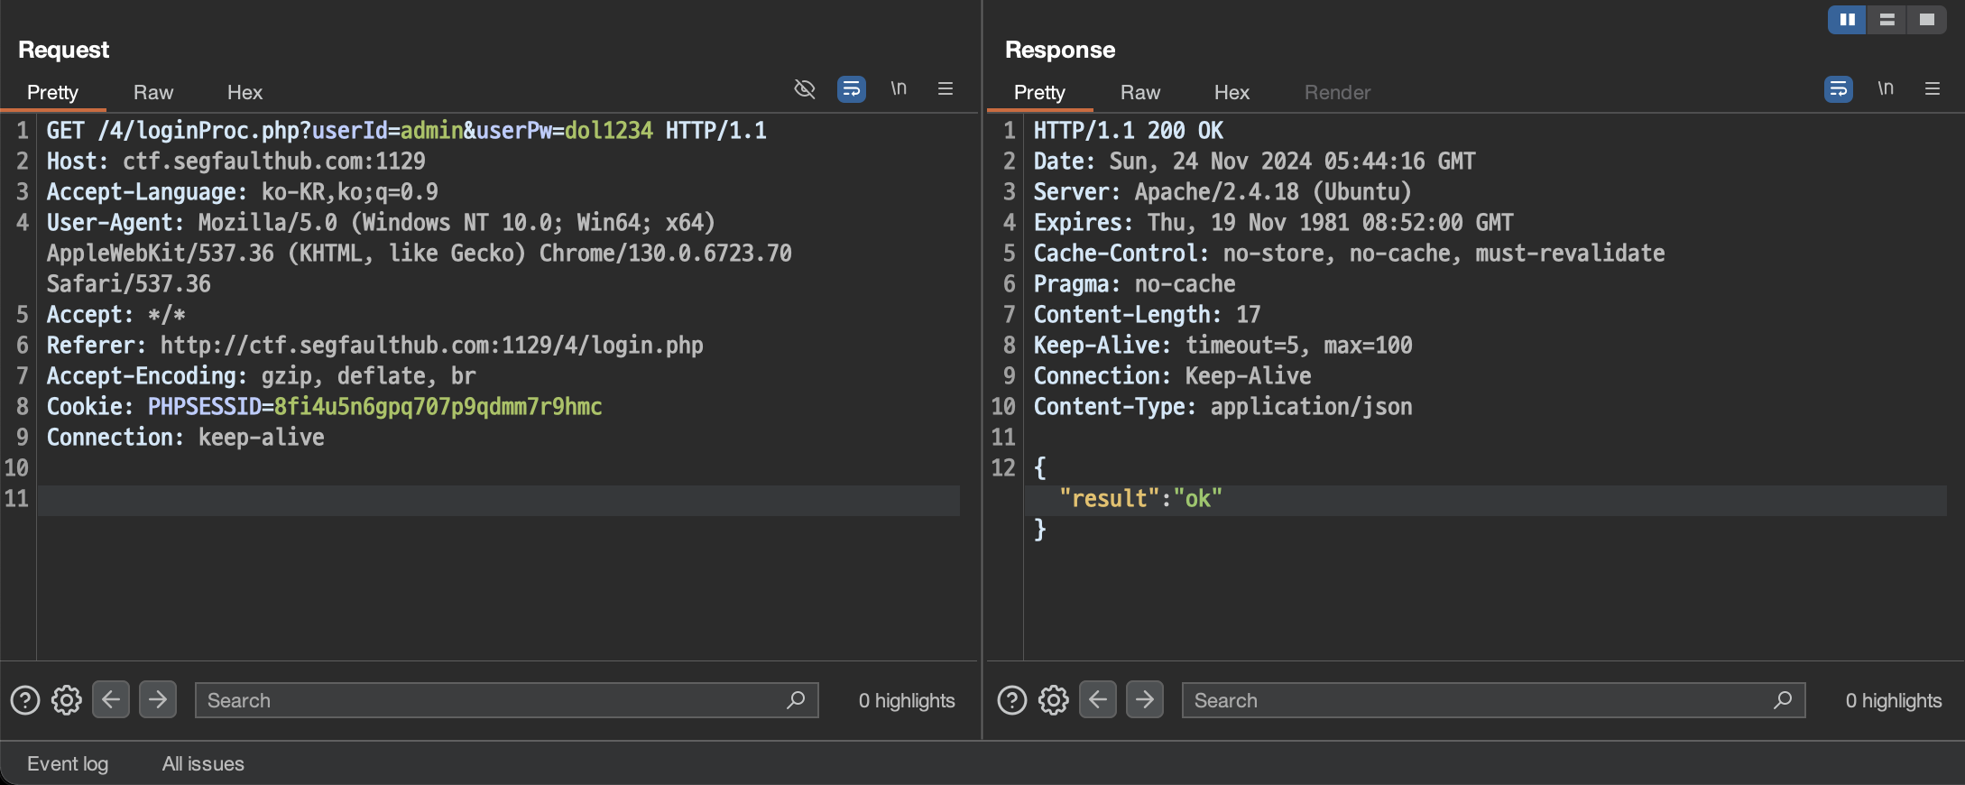The width and height of the screenshot is (1965, 785).
Task: Switch Response view to Hex tab
Action: point(1232,92)
